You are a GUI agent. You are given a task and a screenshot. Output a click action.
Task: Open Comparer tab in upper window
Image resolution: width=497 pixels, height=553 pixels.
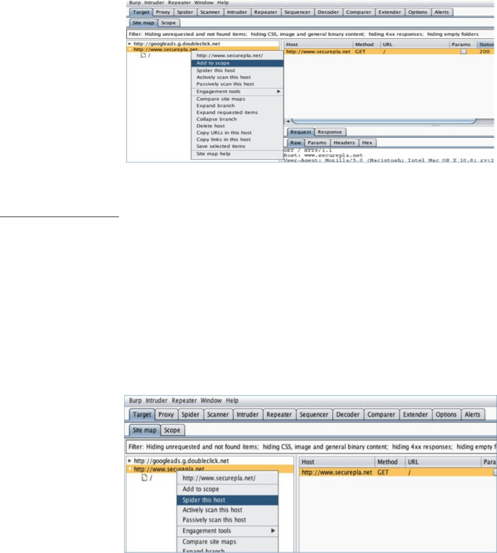pyautogui.click(x=358, y=12)
